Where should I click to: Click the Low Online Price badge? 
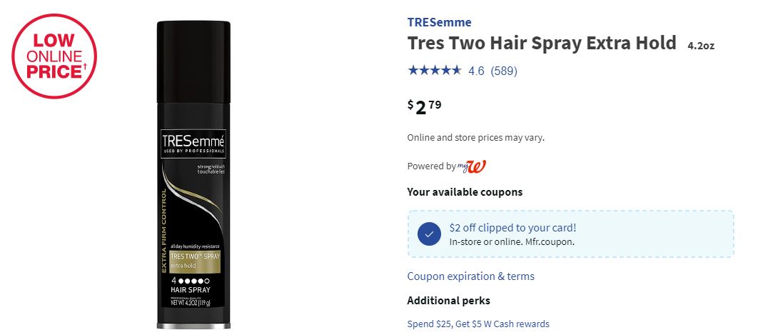coord(54,55)
